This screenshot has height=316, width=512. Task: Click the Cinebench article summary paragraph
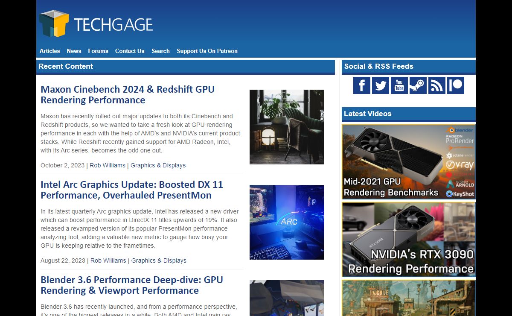coord(140,133)
